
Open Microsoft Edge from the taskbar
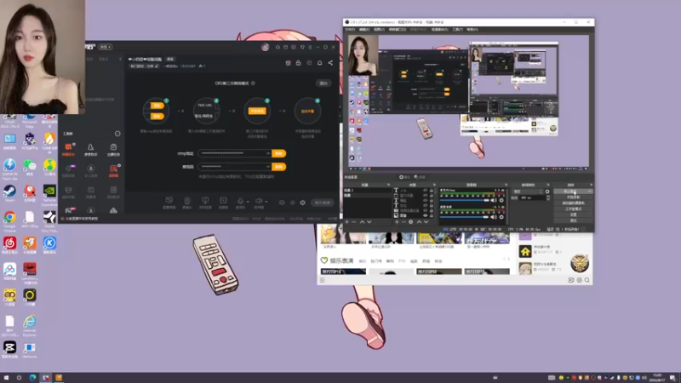point(32,378)
